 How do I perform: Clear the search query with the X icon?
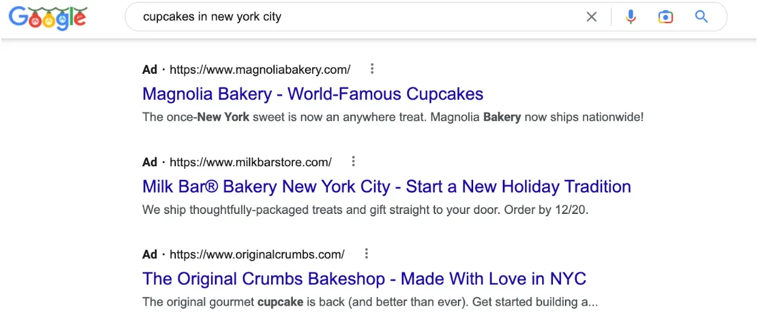(x=592, y=17)
